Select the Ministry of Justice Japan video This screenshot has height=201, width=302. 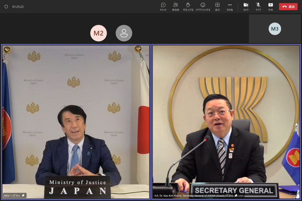pos(76,122)
